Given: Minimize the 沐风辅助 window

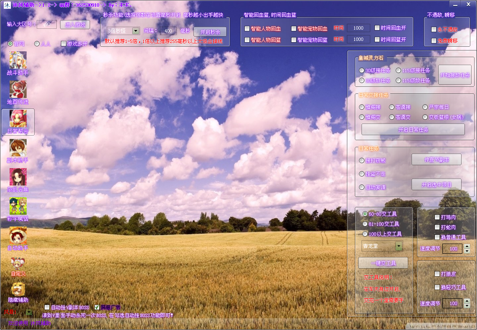Looking at the screenshot, I should coord(455,5).
